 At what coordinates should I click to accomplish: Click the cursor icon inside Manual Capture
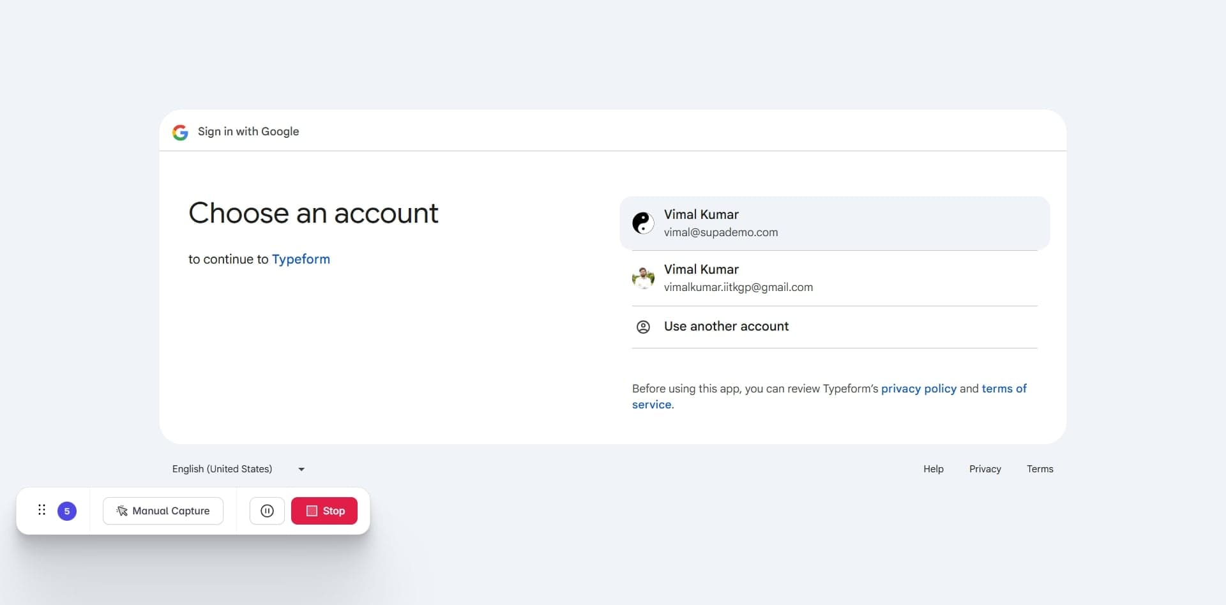122,511
